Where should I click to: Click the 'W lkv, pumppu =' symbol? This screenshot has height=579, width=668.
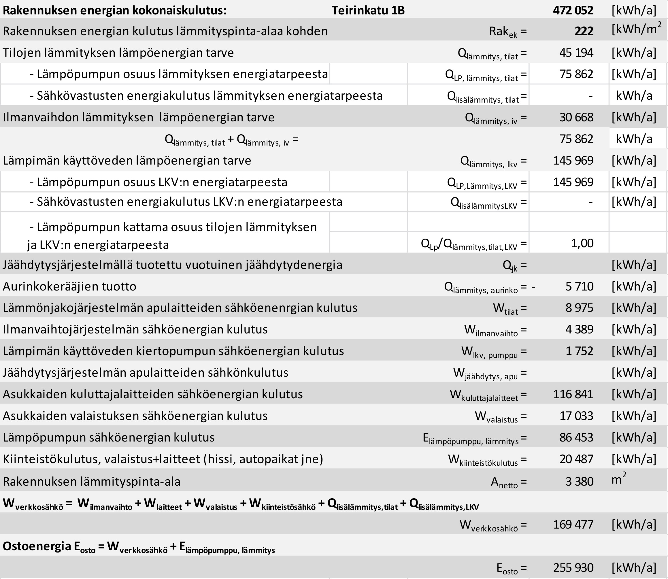[x=494, y=352]
